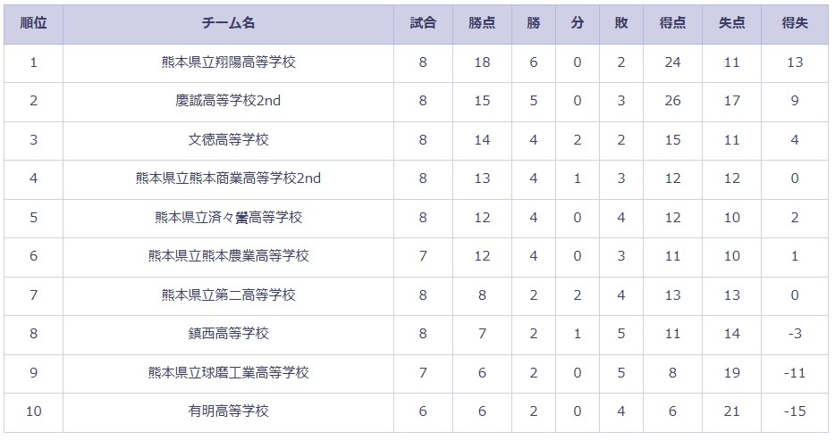The height and width of the screenshot is (440, 835).
Task: Select 鎮西高等学校 team name
Action: (x=229, y=334)
